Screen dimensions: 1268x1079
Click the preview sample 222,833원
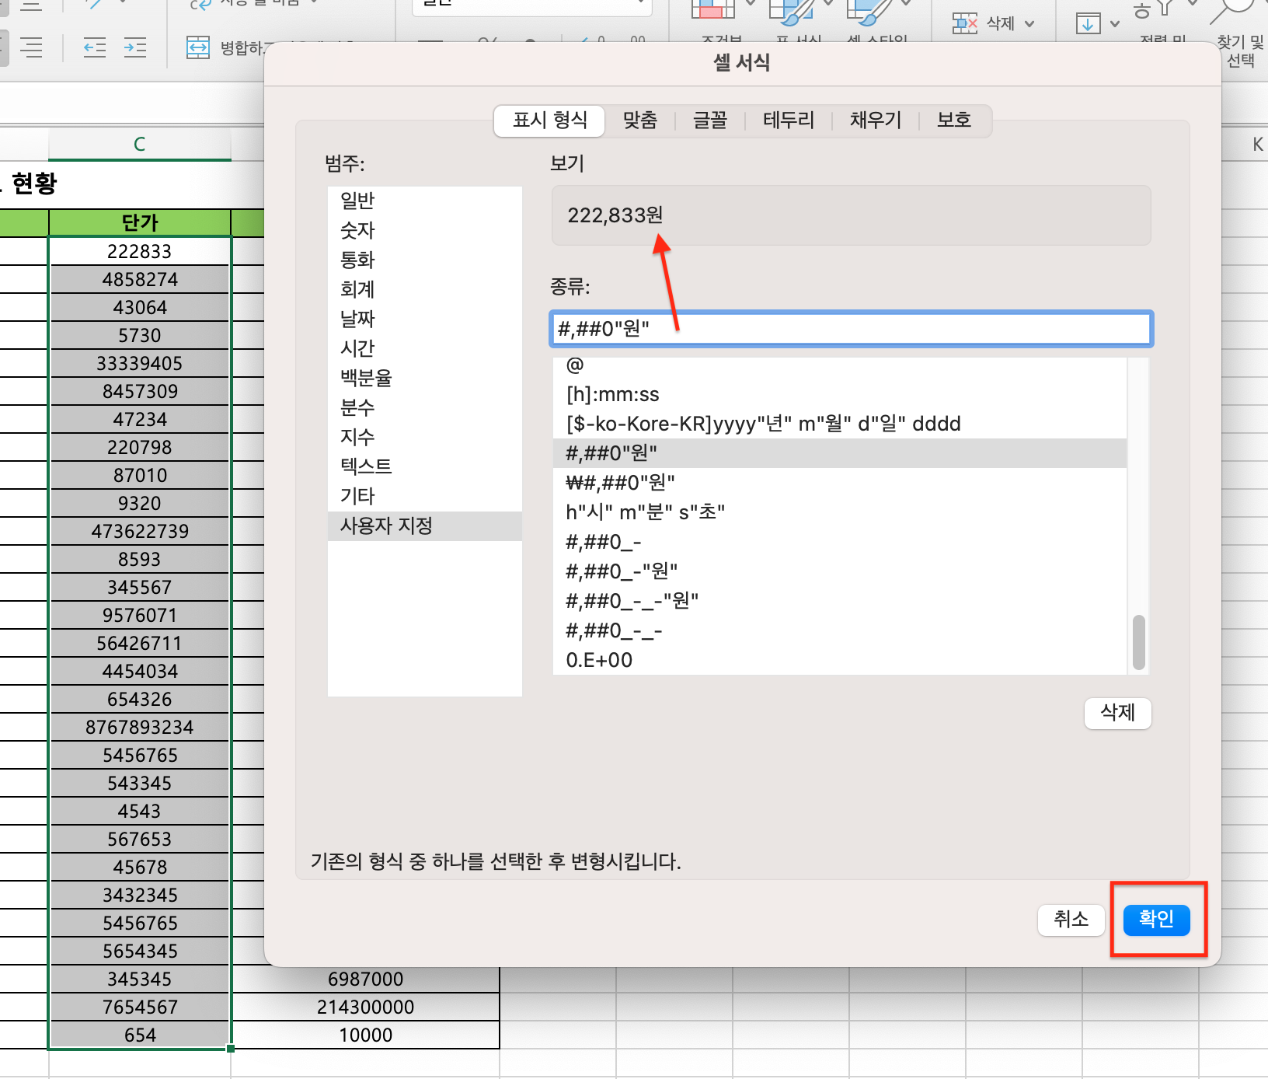(615, 215)
